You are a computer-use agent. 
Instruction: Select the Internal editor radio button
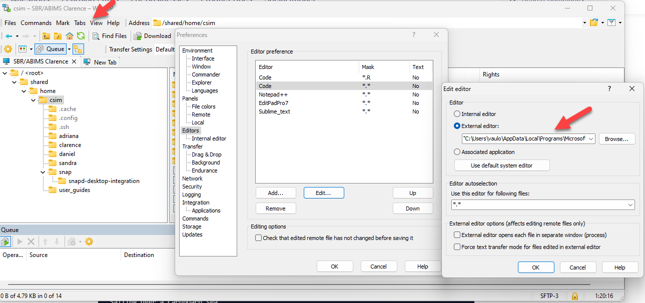click(457, 114)
